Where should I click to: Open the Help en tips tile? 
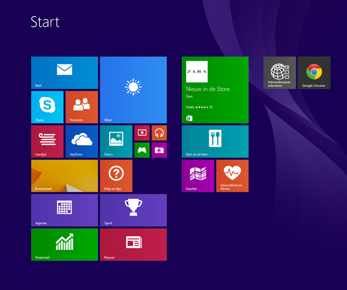coord(116,176)
